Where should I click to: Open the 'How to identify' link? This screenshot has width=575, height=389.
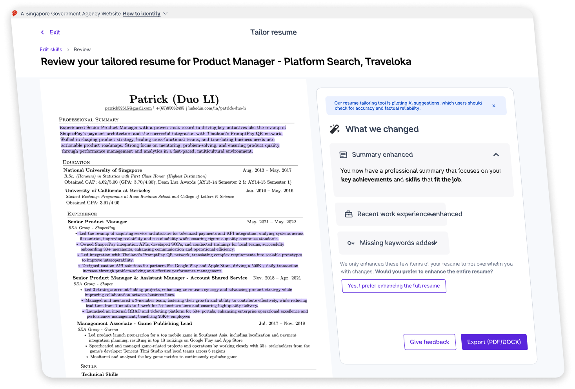click(x=141, y=14)
